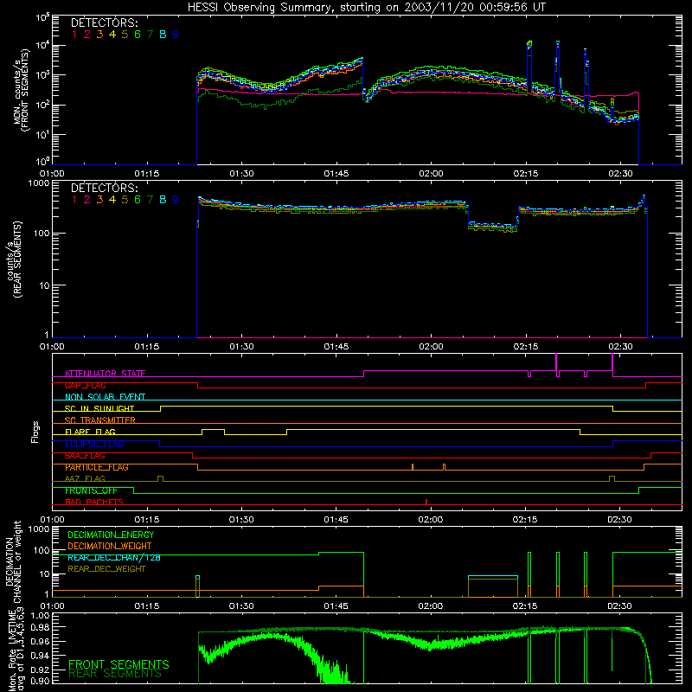Select detector 5 in front segments legend
Viewport: 692px width, 692px height.
125,35
